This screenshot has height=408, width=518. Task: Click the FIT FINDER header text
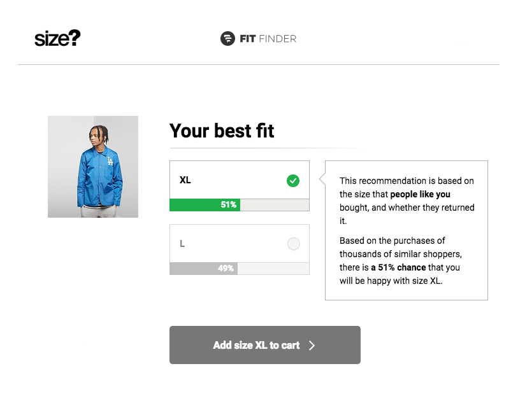[268, 39]
